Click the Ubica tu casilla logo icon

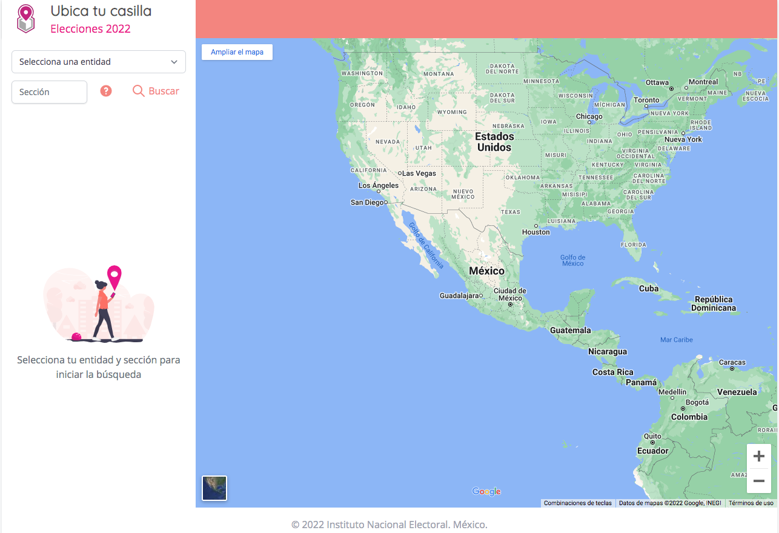(x=25, y=18)
